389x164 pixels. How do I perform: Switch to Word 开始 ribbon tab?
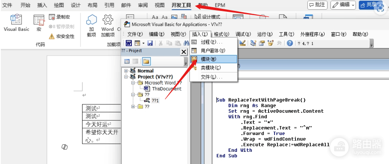[x=25, y=5]
